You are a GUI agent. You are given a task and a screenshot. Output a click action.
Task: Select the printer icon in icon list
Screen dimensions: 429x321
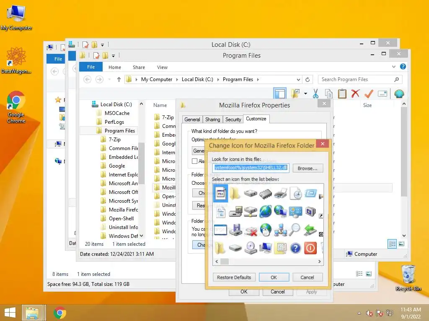click(x=280, y=194)
